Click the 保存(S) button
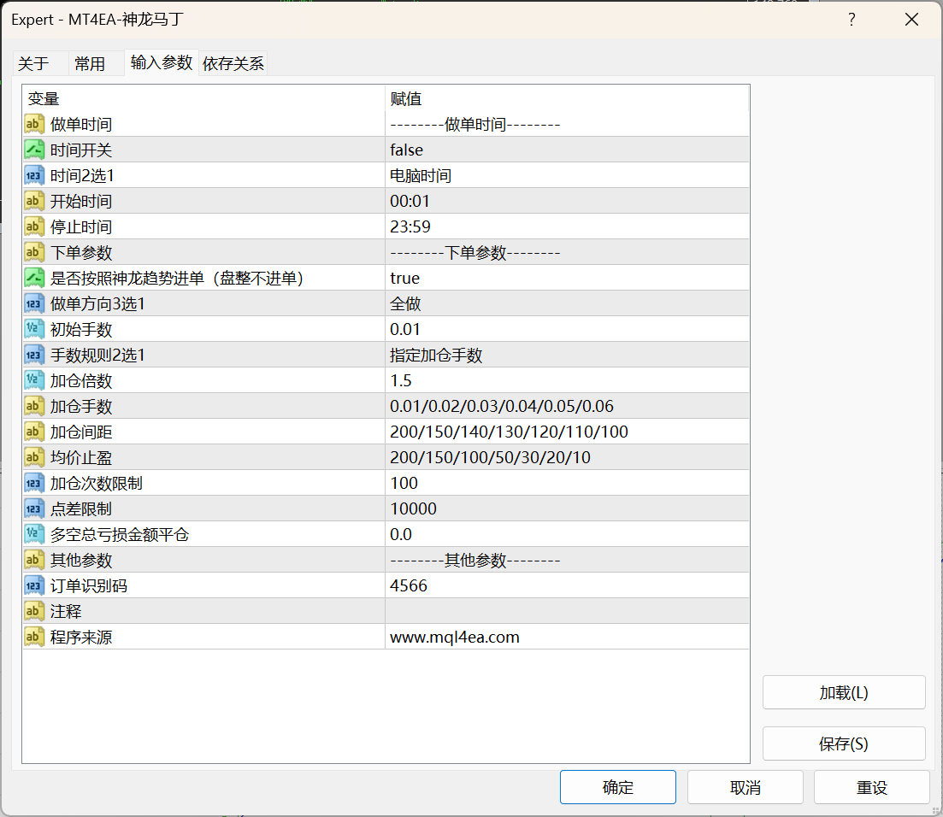 (x=843, y=744)
